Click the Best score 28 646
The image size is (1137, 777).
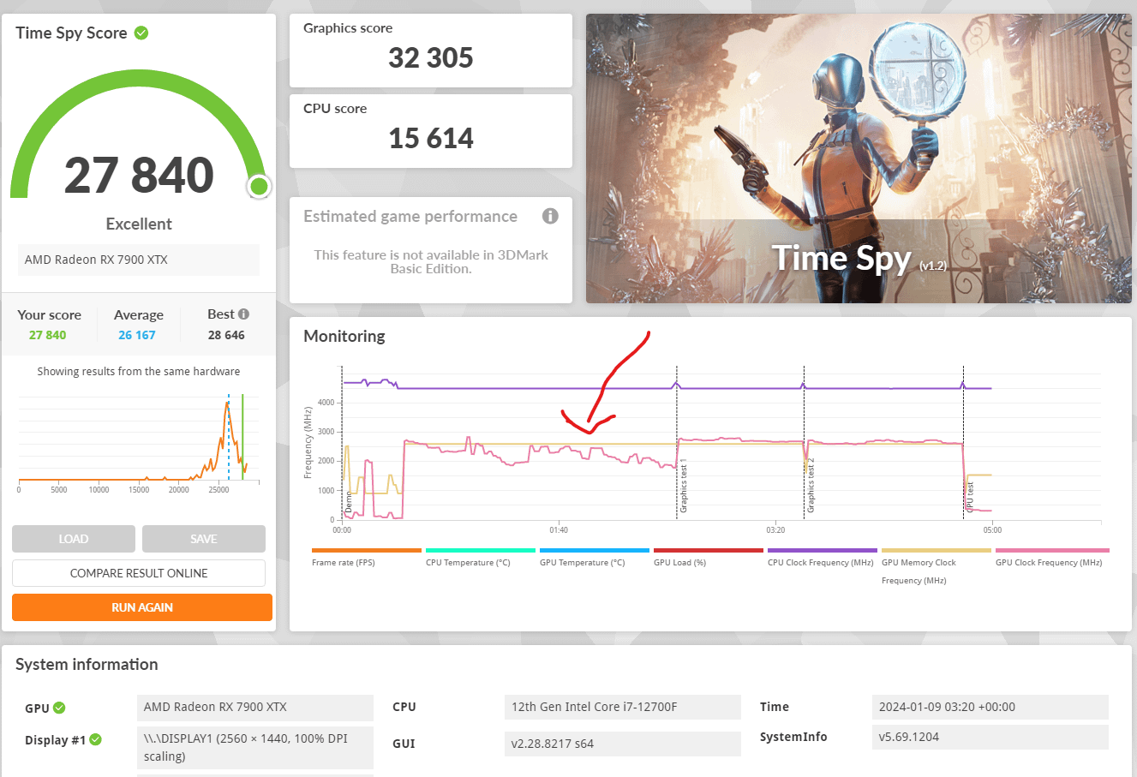(226, 335)
